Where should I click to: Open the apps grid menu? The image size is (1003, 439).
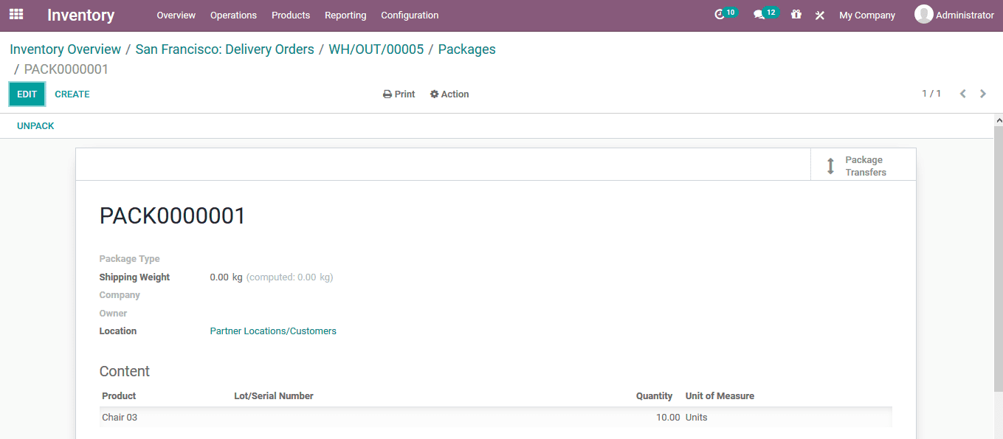[x=15, y=14]
